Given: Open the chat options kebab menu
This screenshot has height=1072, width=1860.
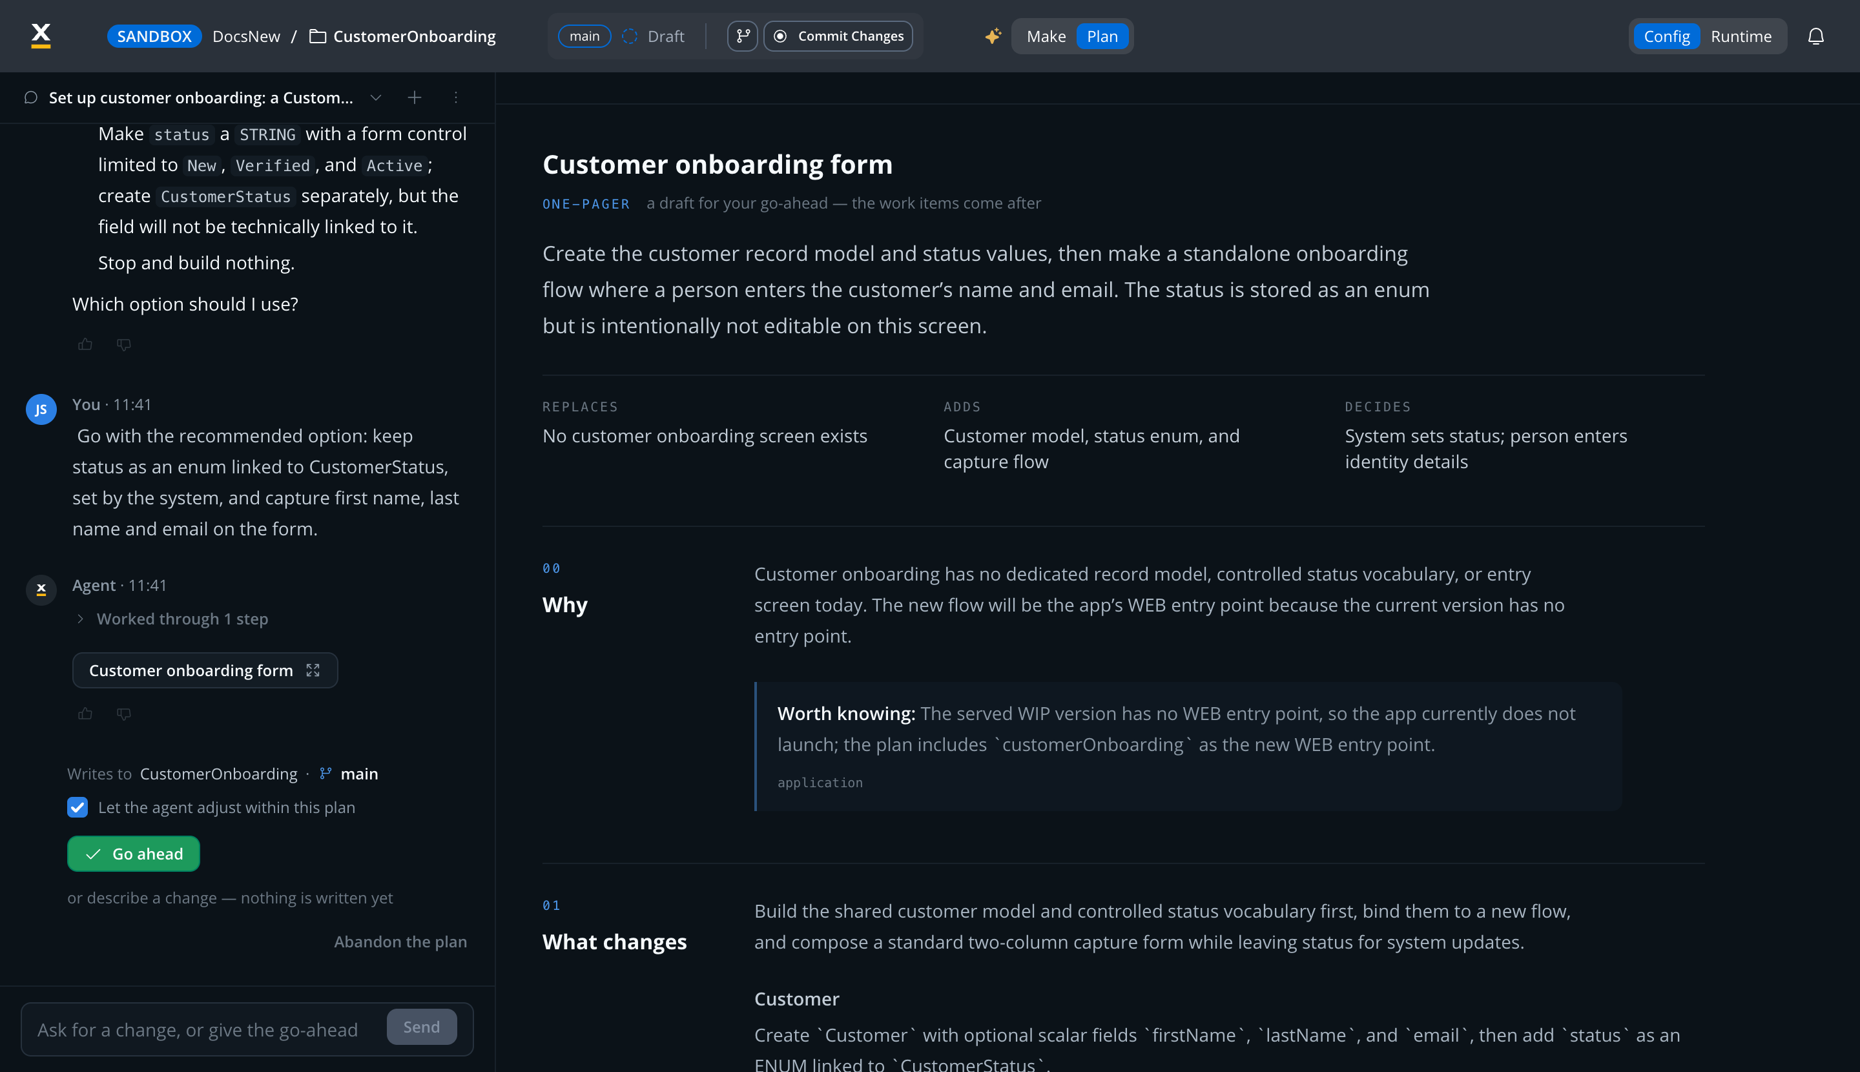Looking at the screenshot, I should 456,97.
